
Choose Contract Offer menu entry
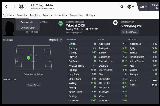coord(28,28)
